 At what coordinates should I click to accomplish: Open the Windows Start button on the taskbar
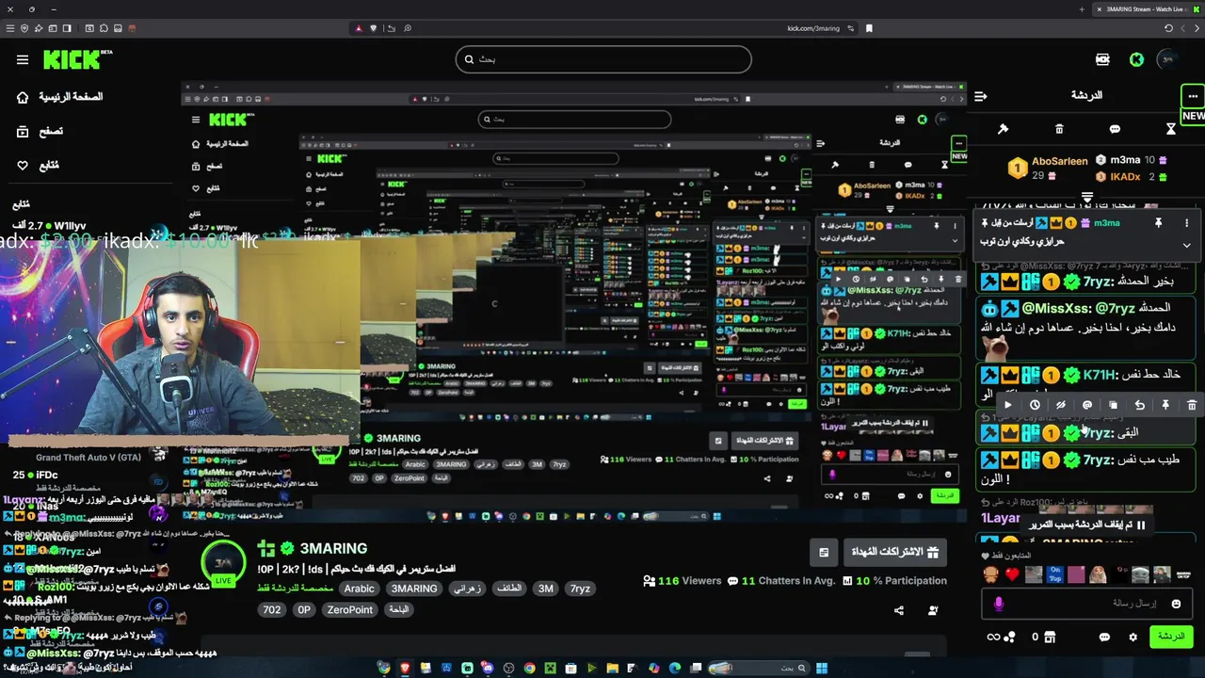[821, 669]
